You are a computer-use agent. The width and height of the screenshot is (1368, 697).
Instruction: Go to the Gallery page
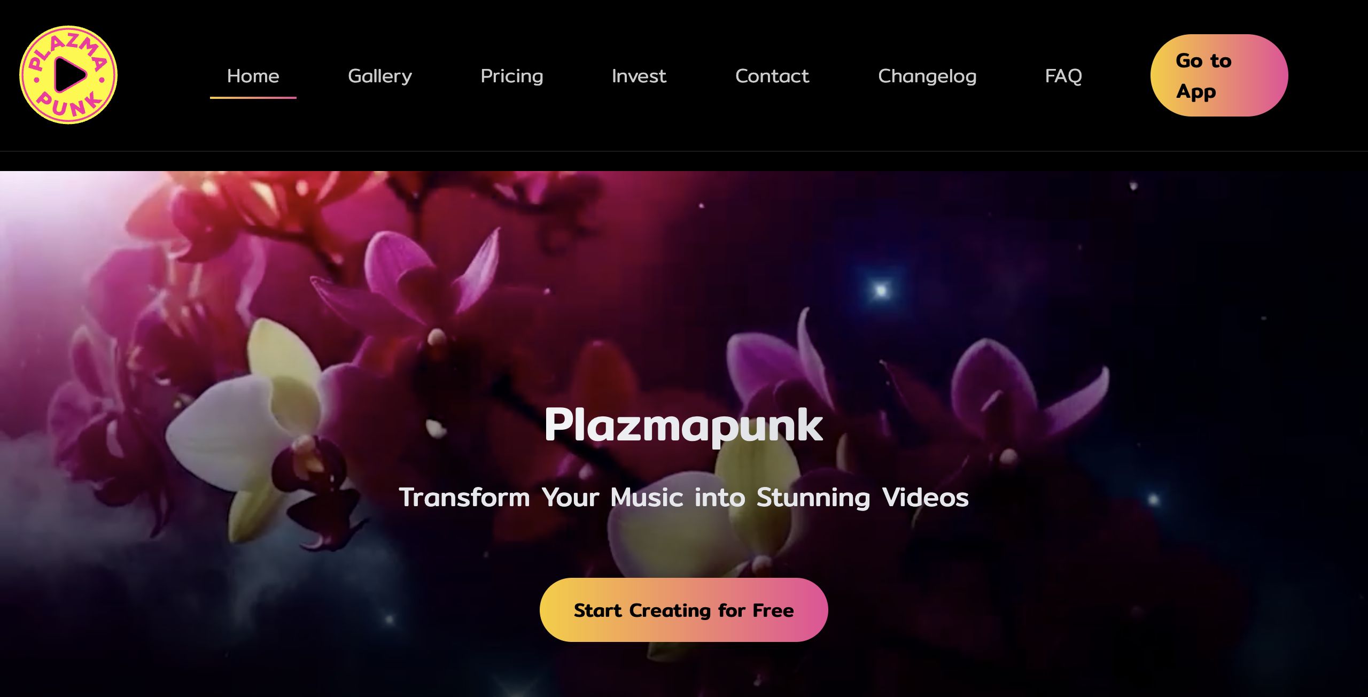pyautogui.click(x=380, y=76)
